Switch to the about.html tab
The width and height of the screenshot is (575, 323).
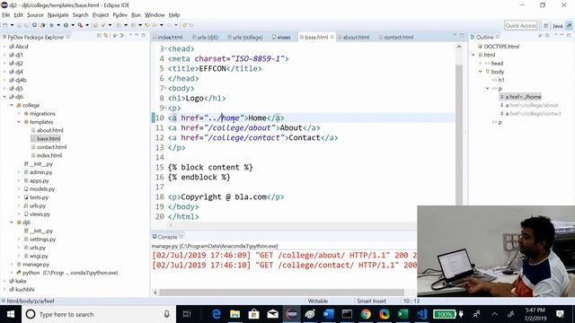point(353,37)
